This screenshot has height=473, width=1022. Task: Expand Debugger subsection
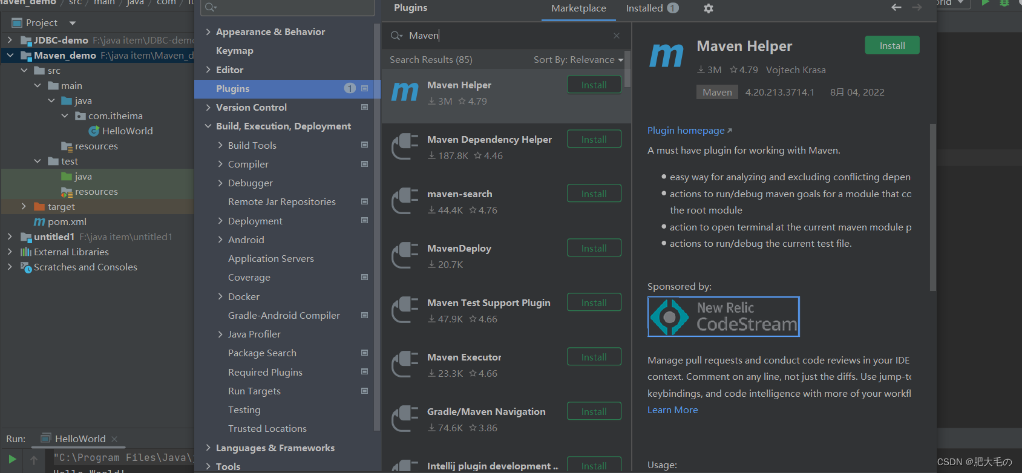pos(220,183)
